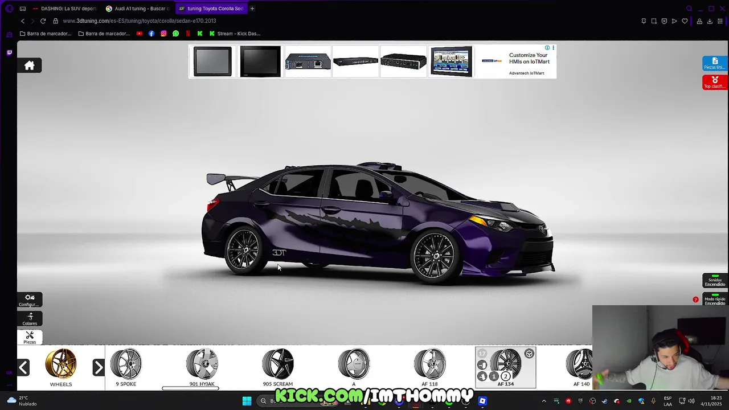Click the Opera GX logo menu
This screenshot has height=410, width=729.
pos(9,9)
